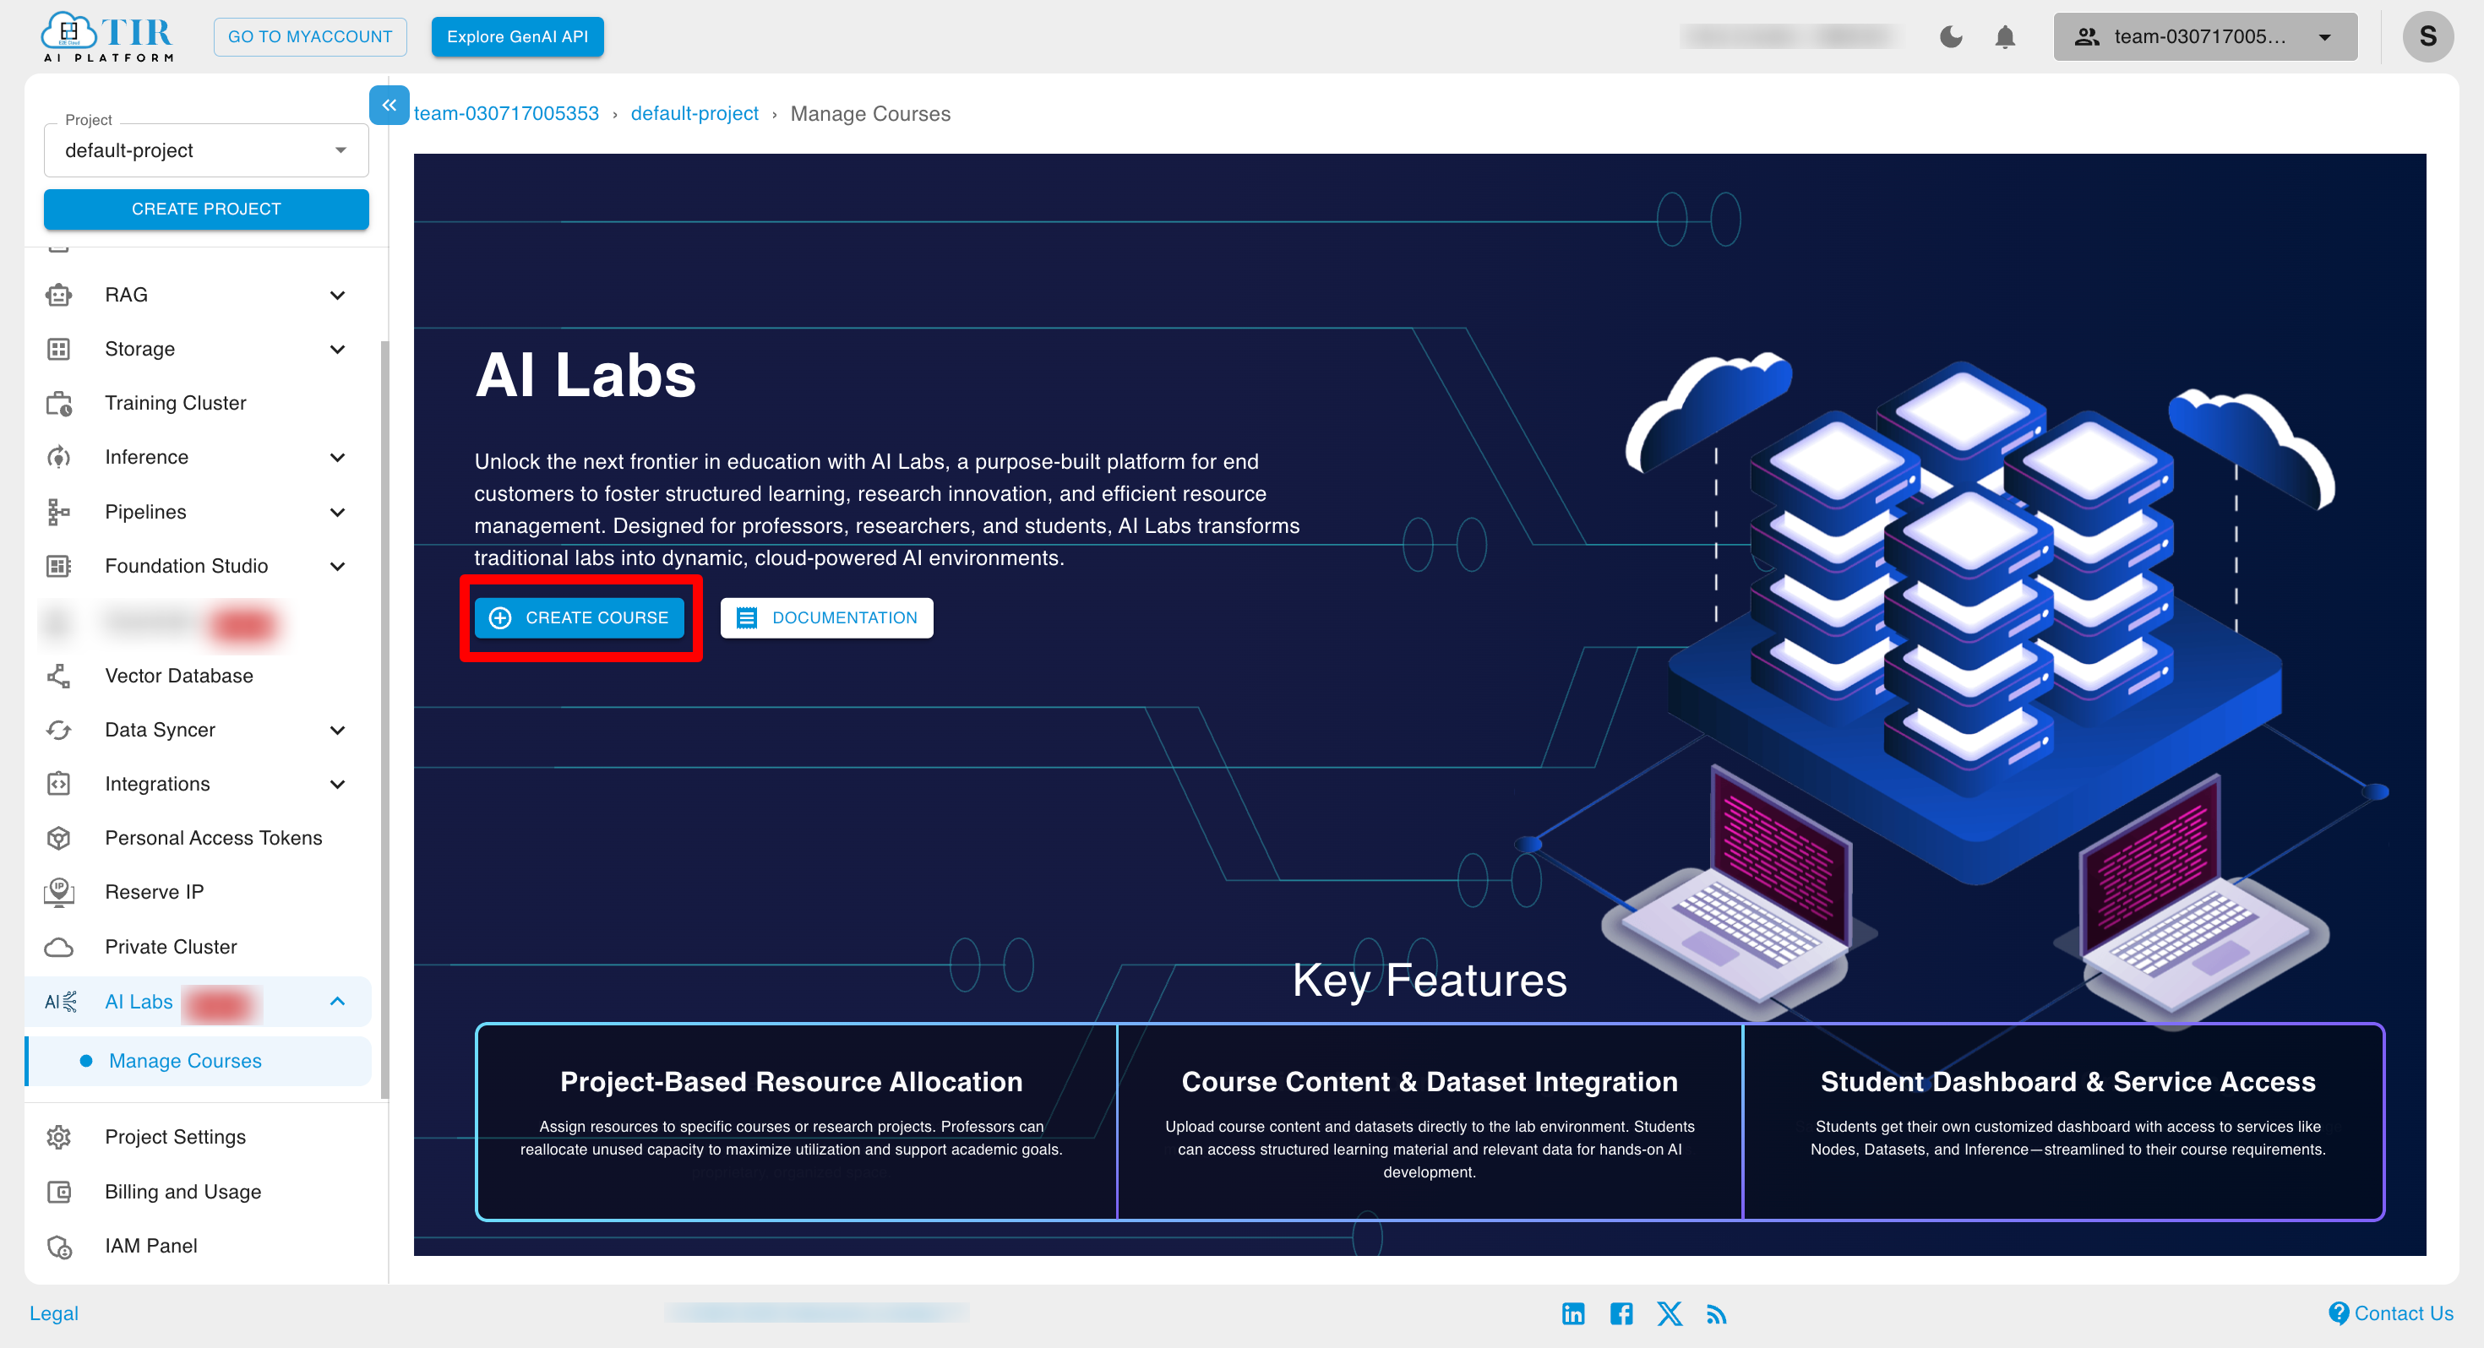Follow the default-project breadcrumb link

695,114
